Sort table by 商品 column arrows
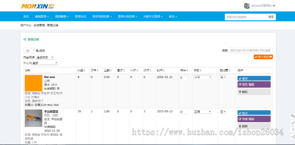The width and height of the screenshot is (295, 145). pos(85,71)
